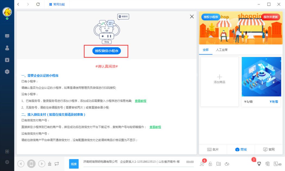Screen dimensions: 285x171
Task: Select the 人工坐席 tab
Action: (221, 50)
